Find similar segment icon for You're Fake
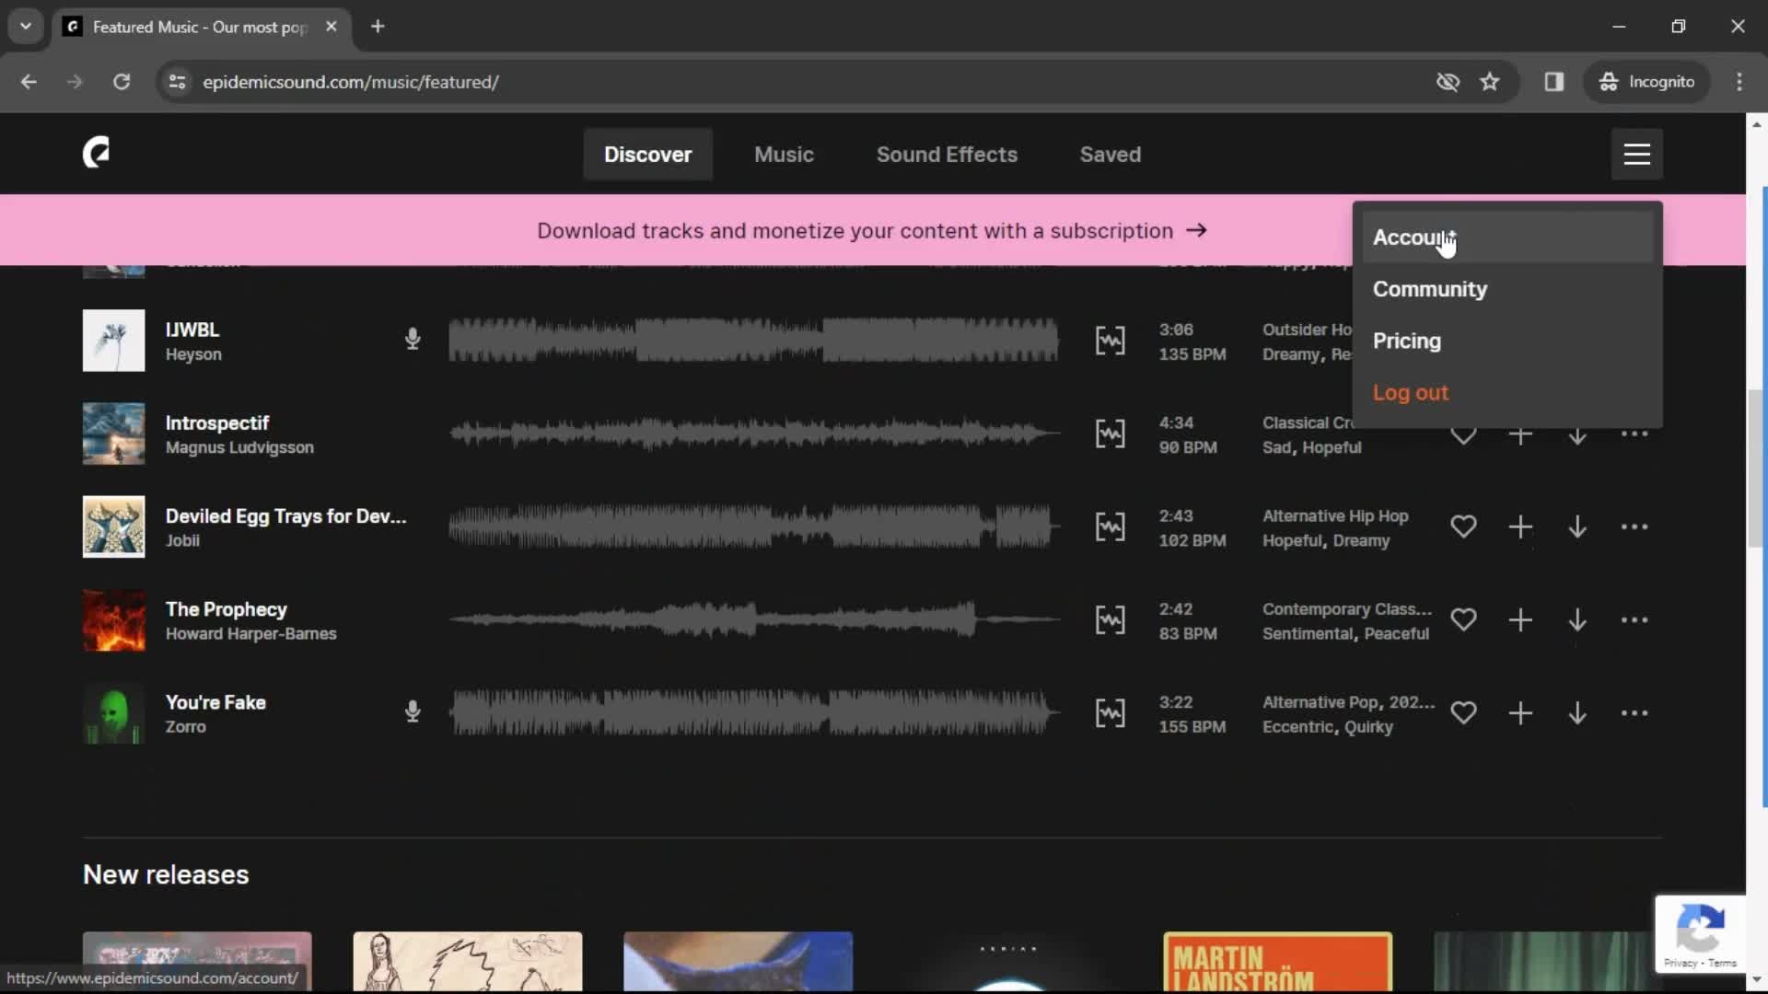 click(x=1110, y=713)
